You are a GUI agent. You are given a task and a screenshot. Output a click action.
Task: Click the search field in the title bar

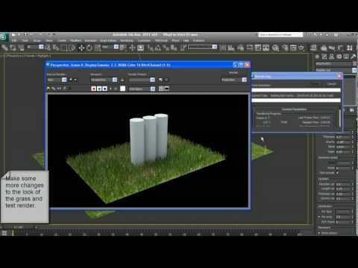(280, 35)
